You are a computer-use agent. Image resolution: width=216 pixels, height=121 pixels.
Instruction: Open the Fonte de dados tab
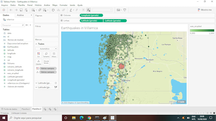click(x=9, y=109)
